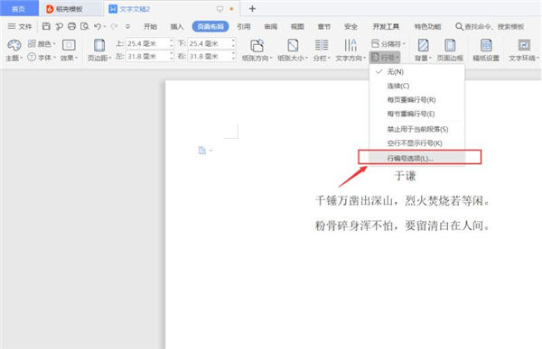Click the paste options icon in document
Viewport: 542px width, 349px height.
point(202,151)
